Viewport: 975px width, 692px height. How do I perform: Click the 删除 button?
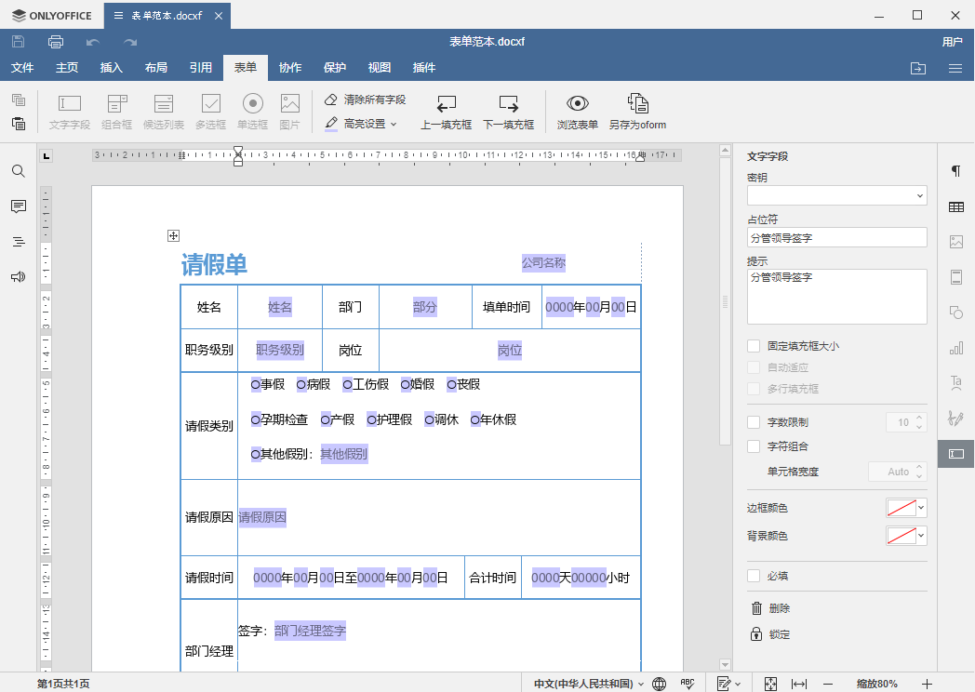tap(771, 608)
